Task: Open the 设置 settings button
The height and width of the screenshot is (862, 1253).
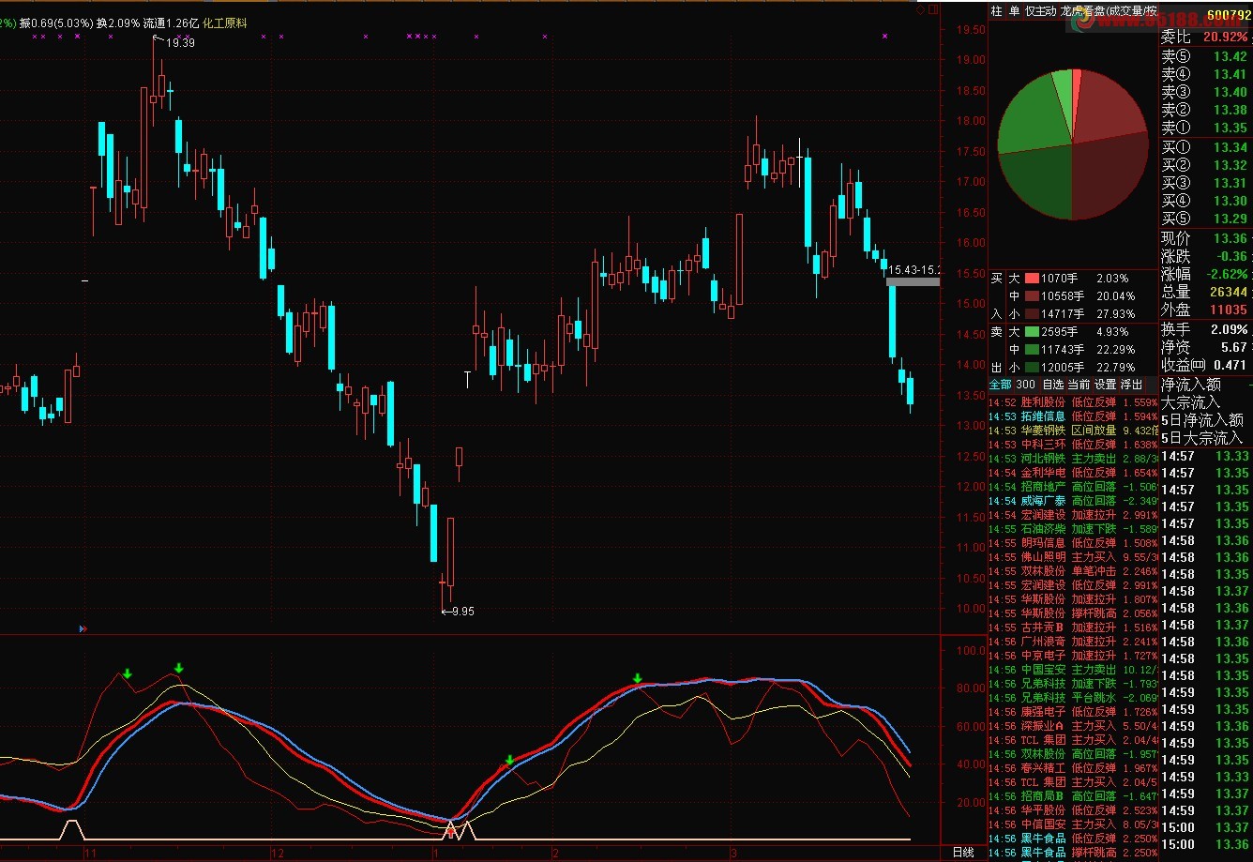Action: (x=1106, y=385)
